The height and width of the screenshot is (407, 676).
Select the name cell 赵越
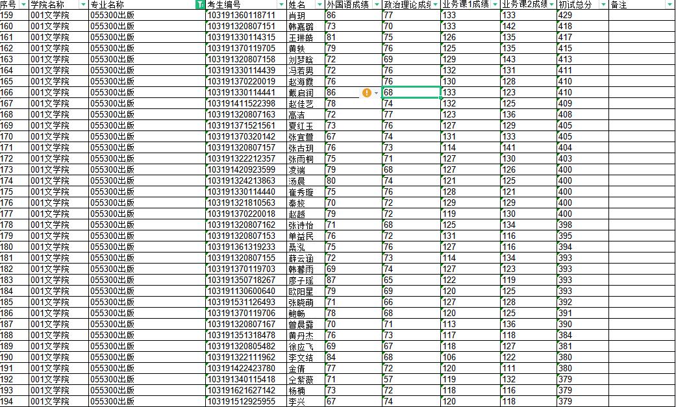(x=306, y=214)
